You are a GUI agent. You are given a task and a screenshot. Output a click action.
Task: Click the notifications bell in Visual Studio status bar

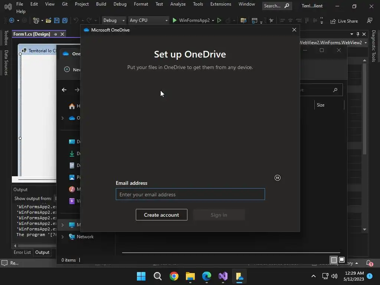click(369, 263)
